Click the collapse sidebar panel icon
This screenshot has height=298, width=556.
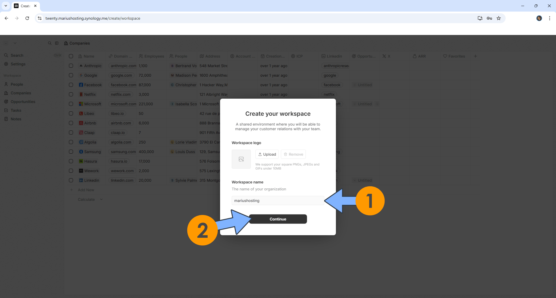tap(57, 43)
